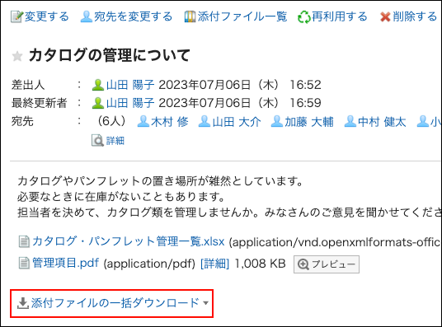Click the 変更する edit pencil icon
Image resolution: width=442 pixels, height=327 pixels.
click(16, 16)
